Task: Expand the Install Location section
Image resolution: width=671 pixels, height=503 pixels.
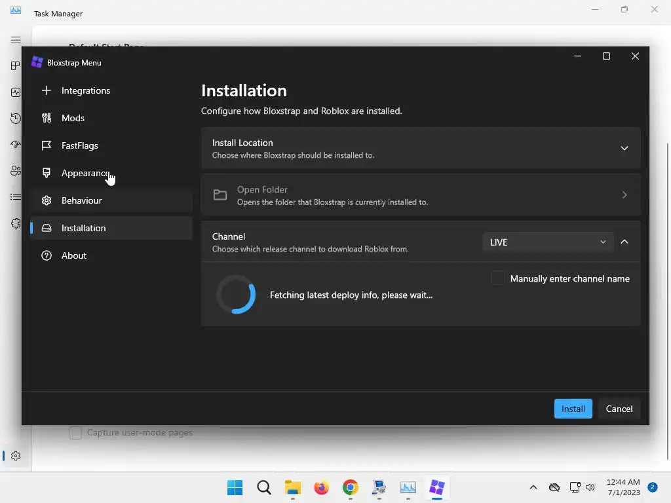Action: pyautogui.click(x=624, y=148)
